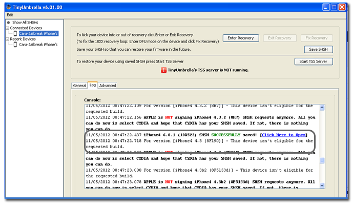
Task: Click Connected Devices label in tree
Action: [26, 28]
